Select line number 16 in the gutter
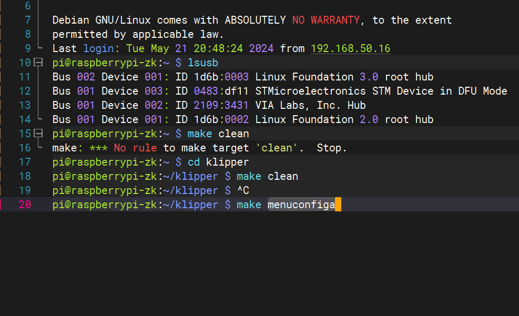 click(x=25, y=148)
